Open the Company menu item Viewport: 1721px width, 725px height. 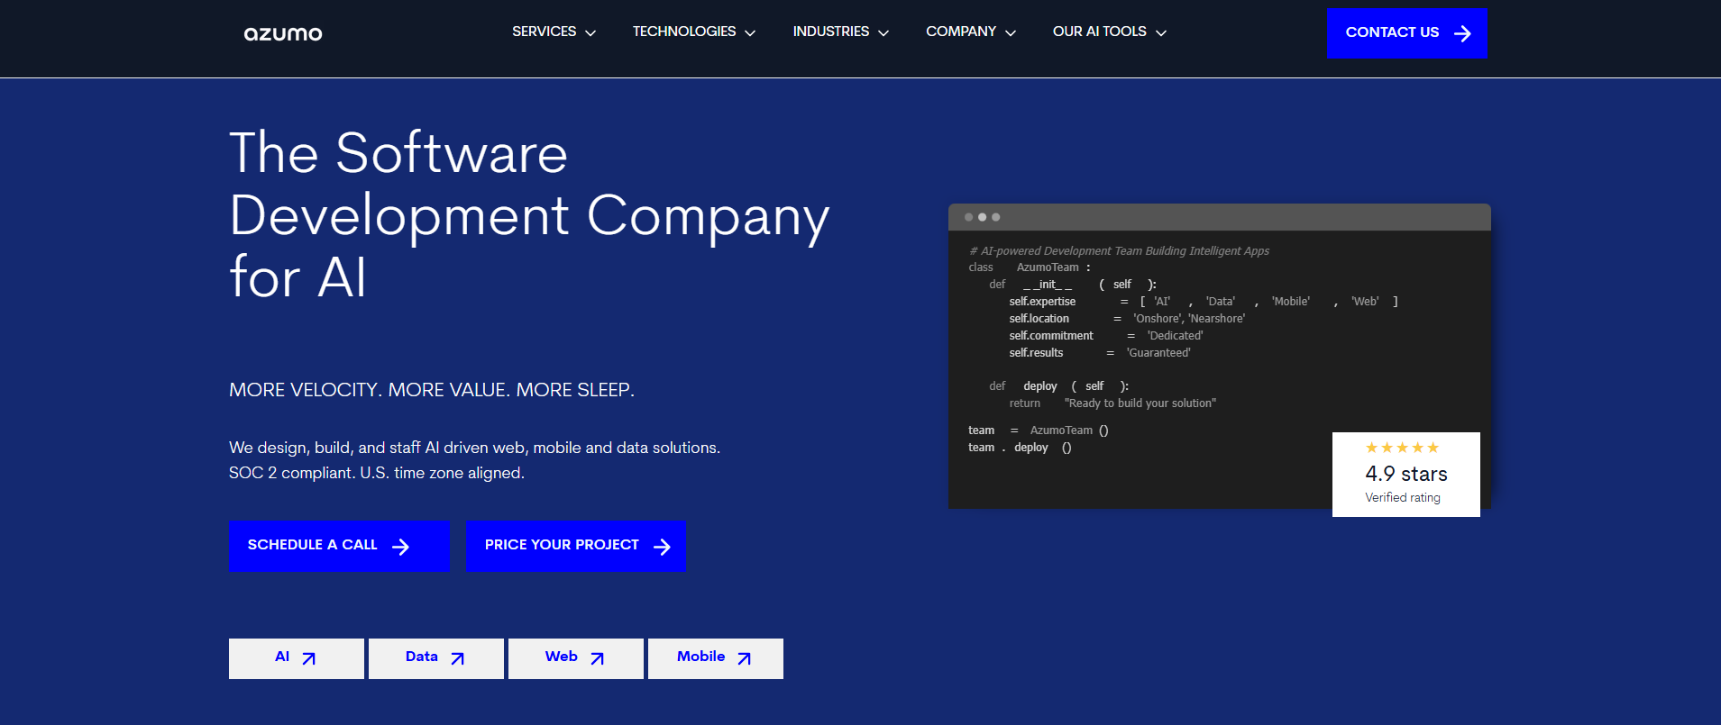click(x=961, y=32)
